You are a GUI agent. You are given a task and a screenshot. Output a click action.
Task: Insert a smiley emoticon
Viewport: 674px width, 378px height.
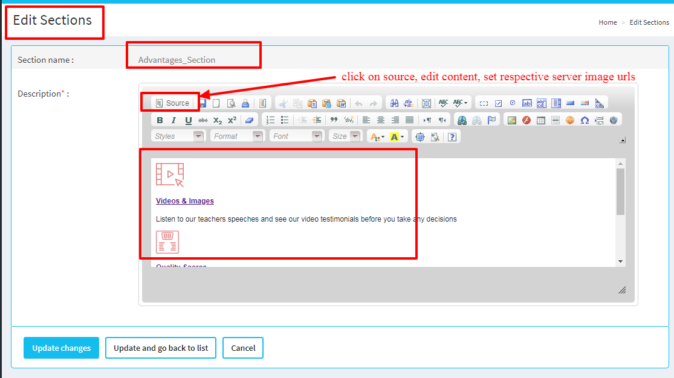click(x=570, y=120)
